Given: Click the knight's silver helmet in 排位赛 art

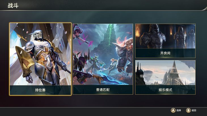Looking at the screenshot, I should 38,35.
